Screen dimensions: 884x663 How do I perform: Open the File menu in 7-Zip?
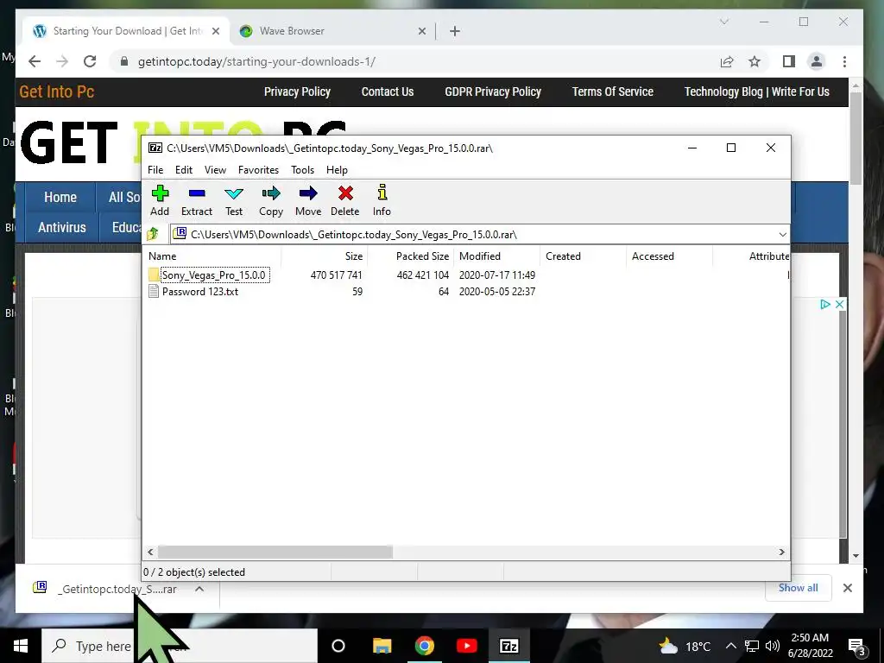[155, 170]
